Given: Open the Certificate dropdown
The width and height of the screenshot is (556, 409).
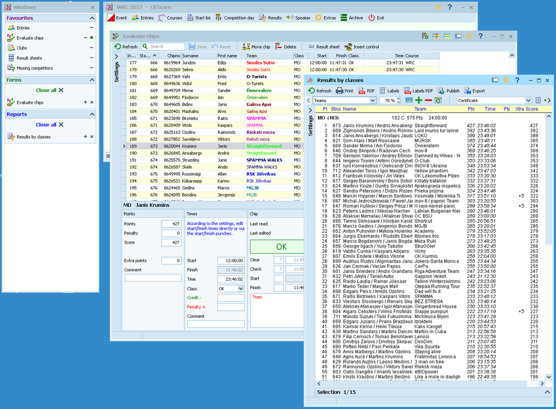Looking at the screenshot, I should pos(528,101).
